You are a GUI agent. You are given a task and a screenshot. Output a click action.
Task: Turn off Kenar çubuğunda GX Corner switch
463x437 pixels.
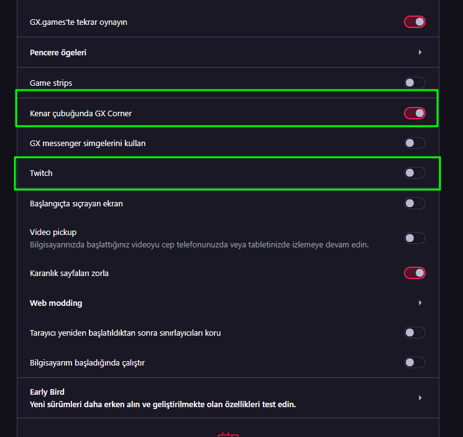pyautogui.click(x=415, y=113)
